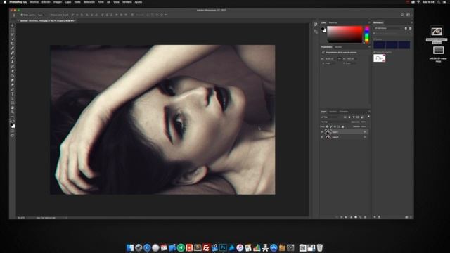Viewport: 450px width, 253px height.
Task: Open the Layers panel options menu
Action: (x=369, y=112)
